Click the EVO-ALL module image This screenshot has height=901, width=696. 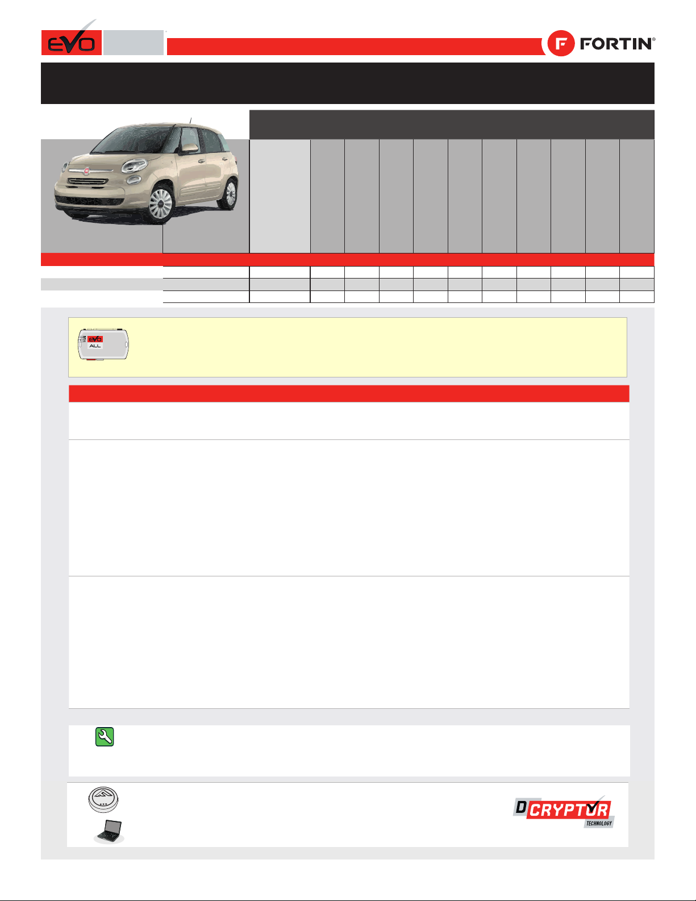coord(103,344)
